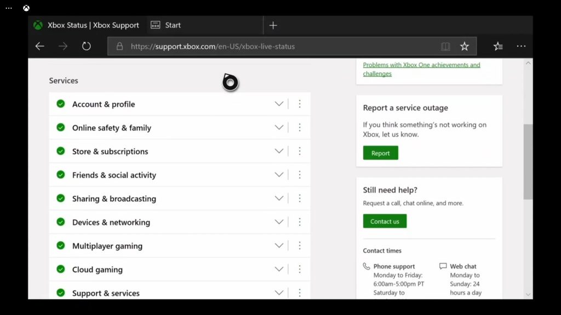
Task: Click the address bar lock icon
Action: [x=119, y=46]
